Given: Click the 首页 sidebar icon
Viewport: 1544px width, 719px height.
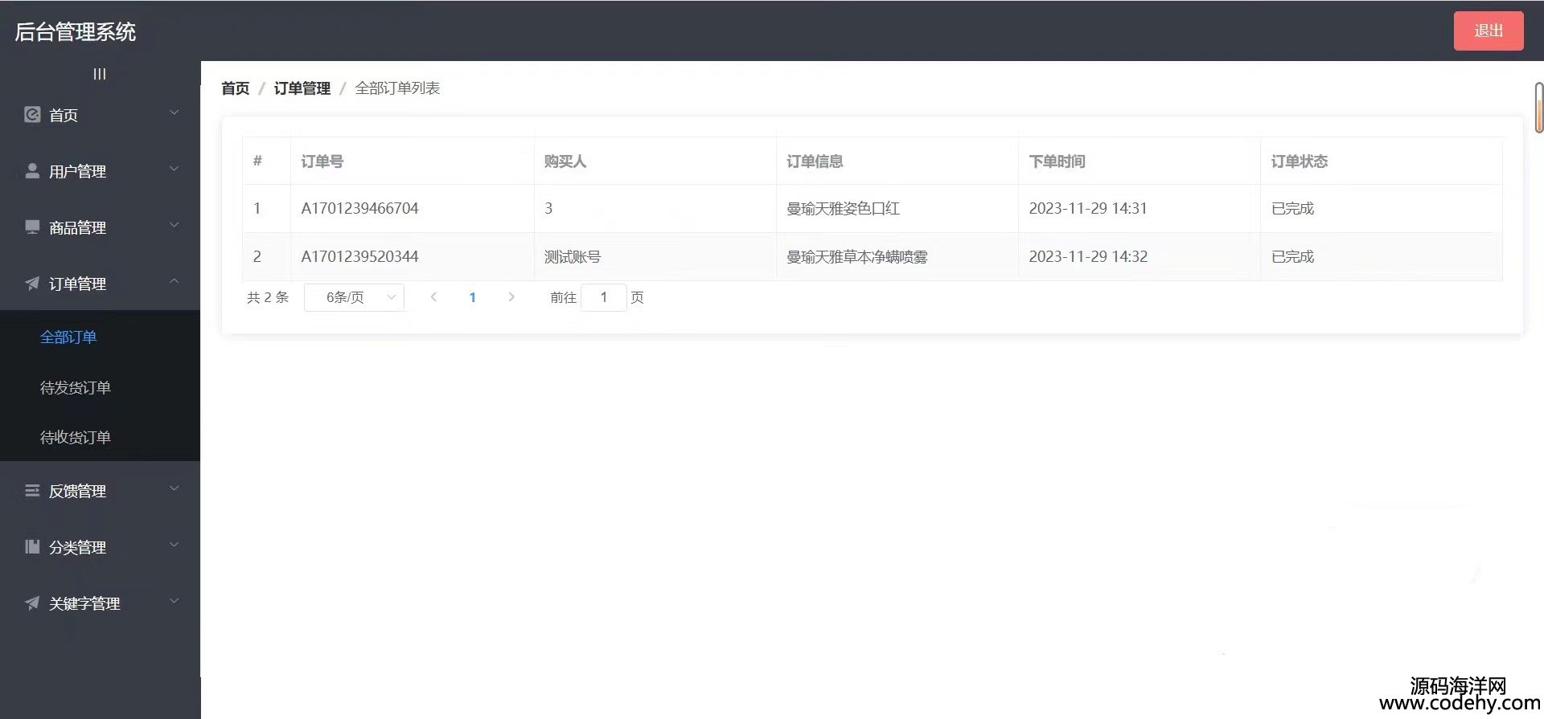Looking at the screenshot, I should (x=32, y=115).
